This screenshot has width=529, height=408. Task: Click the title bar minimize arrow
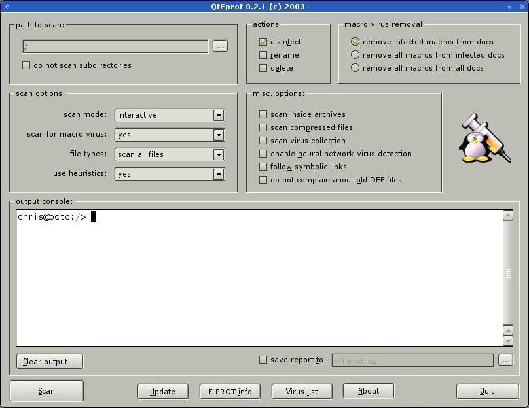click(x=509, y=7)
